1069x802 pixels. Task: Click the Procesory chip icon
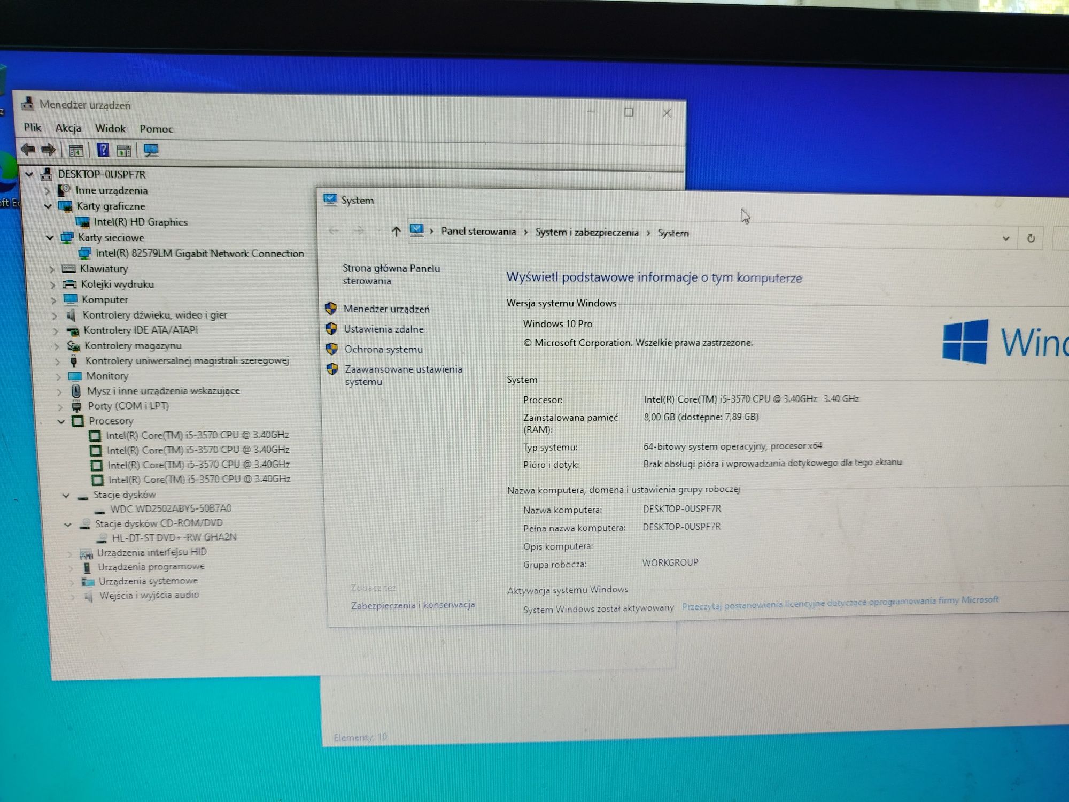[x=78, y=421]
